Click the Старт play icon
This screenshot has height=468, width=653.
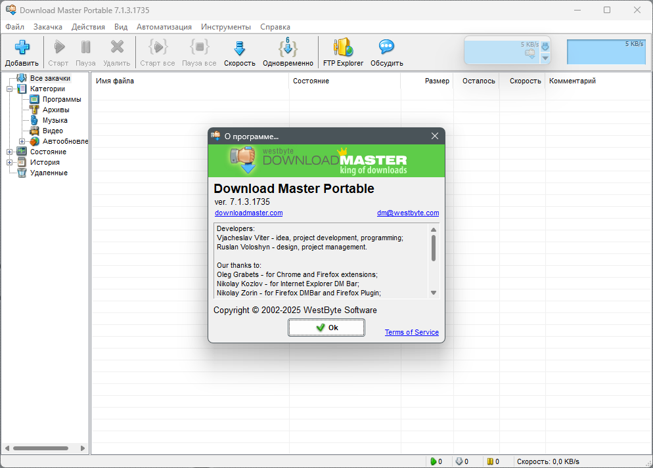(x=59, y=47)
